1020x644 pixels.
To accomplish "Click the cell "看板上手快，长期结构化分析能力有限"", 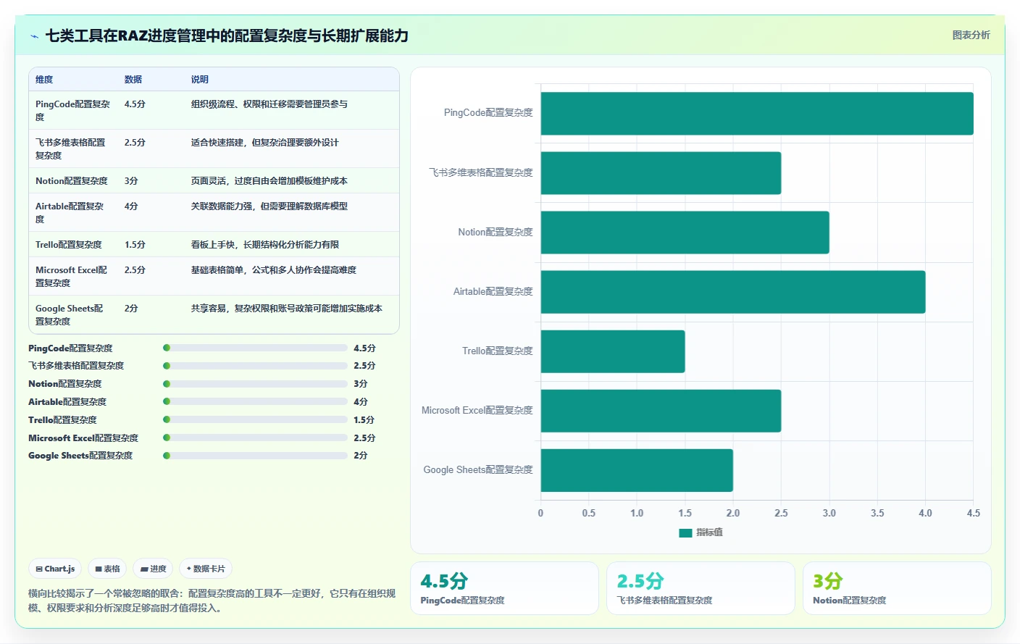I will coord(265,245).
